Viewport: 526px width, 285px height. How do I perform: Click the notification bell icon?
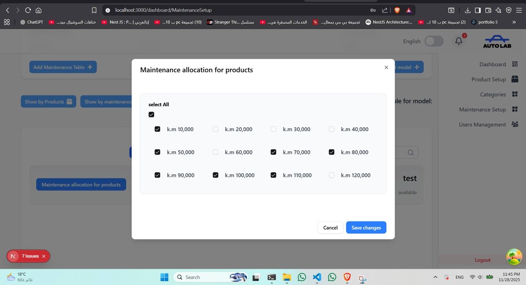[x=459, y=42]
